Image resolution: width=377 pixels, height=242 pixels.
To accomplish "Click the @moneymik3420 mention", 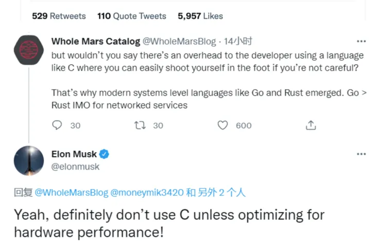I will [x=147, y=193].
